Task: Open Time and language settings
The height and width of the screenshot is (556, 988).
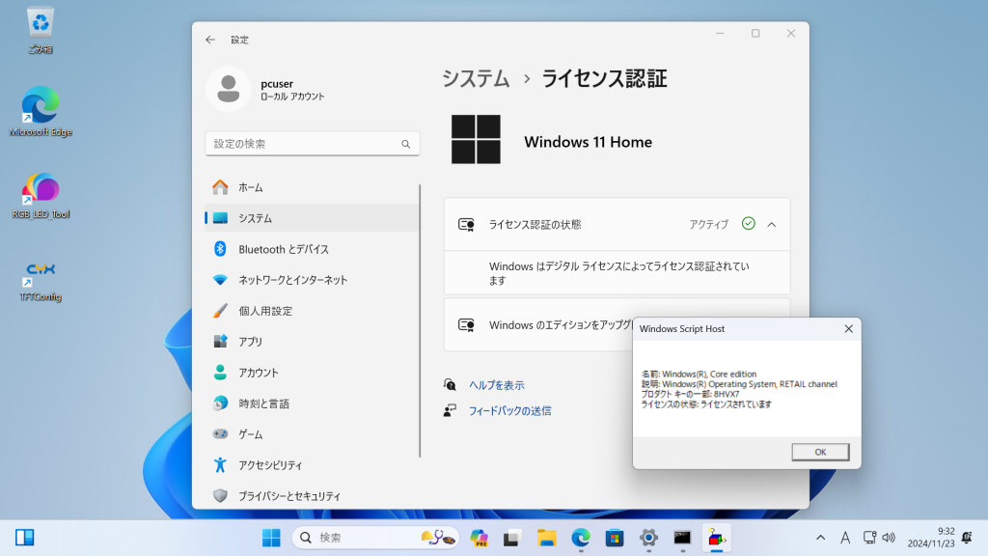Action: coord(312,403)
